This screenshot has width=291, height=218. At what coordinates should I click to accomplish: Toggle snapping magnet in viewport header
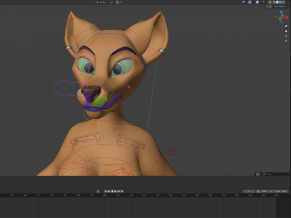click(x=117, y=2)
